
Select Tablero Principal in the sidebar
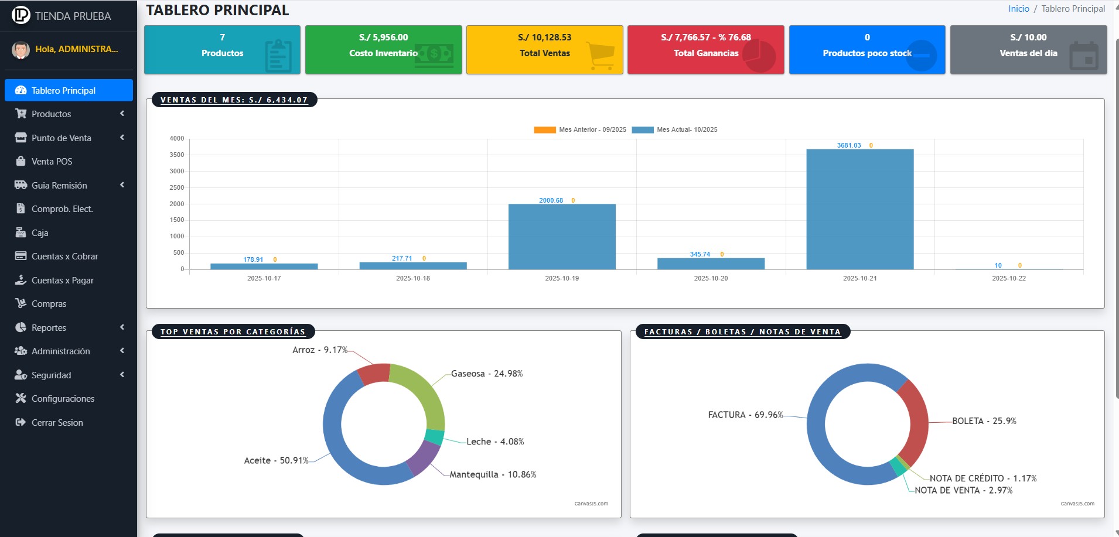click(x=69, y=90)
